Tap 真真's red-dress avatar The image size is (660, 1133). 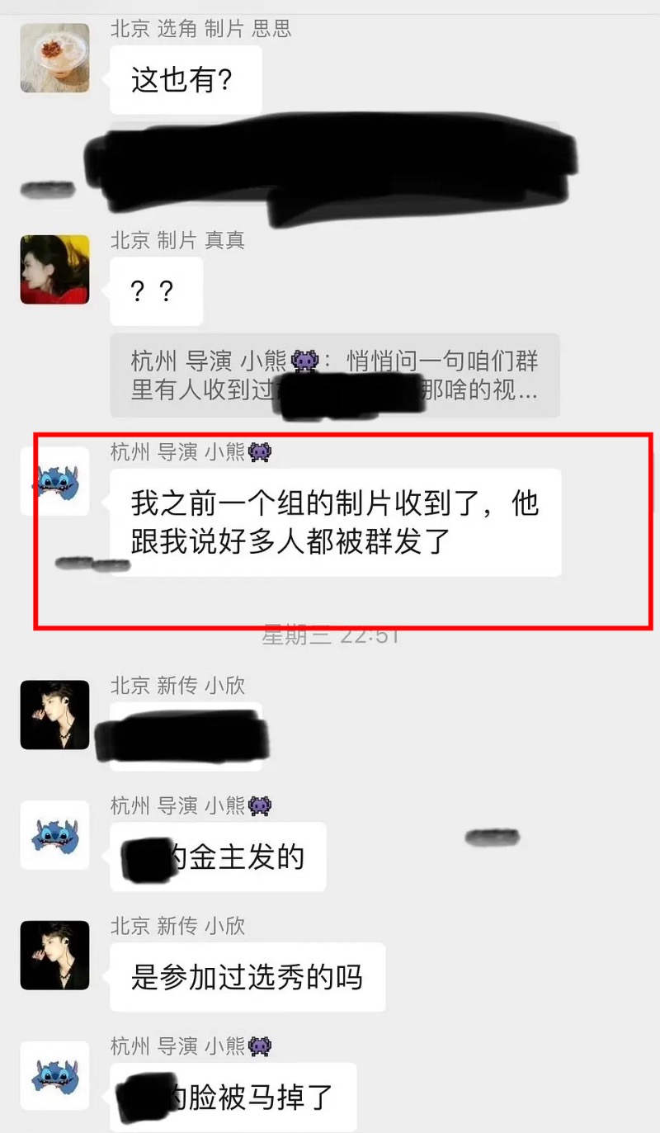54,269
